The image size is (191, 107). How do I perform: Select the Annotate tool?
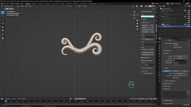pyautogui.click(x=3, y=34)
